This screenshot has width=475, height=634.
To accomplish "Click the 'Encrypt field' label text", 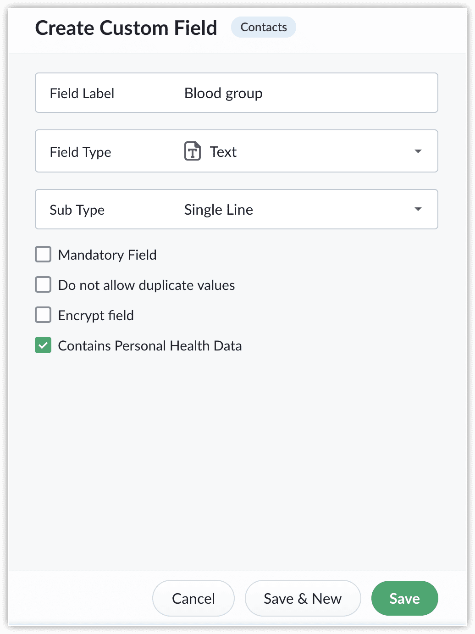I will pos(96,315).
